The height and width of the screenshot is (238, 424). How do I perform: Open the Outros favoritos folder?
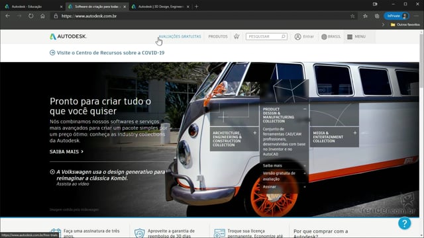point(405,24)
